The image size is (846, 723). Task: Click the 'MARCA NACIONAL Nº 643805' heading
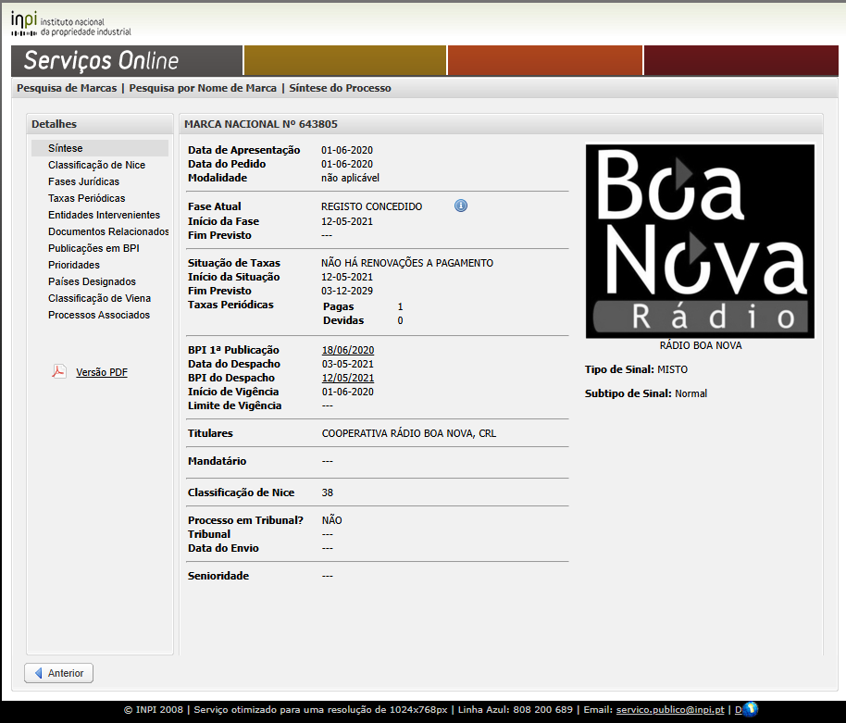[261, 124]
